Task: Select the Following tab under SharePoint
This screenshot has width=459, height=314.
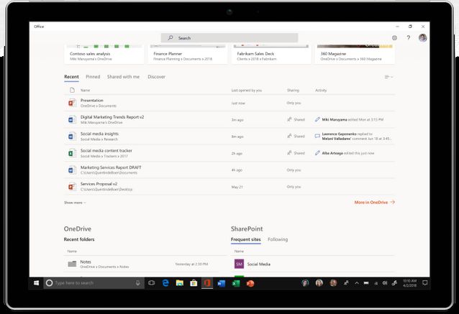Action: pyautogui.click(x=278, y=239)
